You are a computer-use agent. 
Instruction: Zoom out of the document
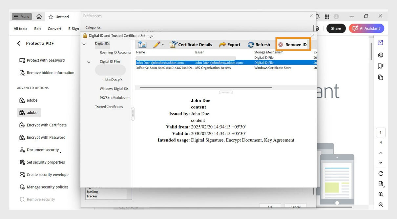tap(381, 205)
